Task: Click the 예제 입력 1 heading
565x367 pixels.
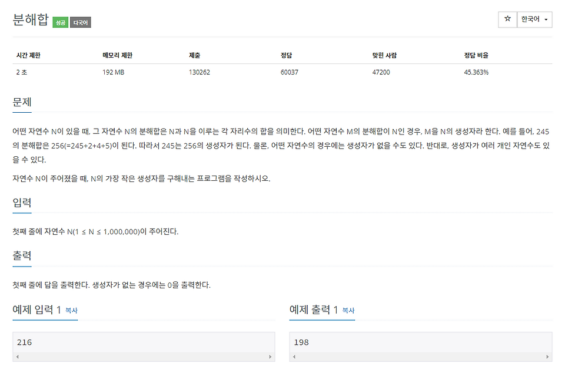Action: 36,309
